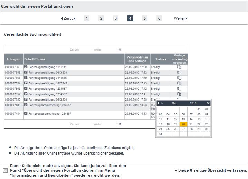Click the date 20.05.2010 10:13
The width and height of the screenshot is (248, 179).
pyautogui.click(x=136, y=114)
